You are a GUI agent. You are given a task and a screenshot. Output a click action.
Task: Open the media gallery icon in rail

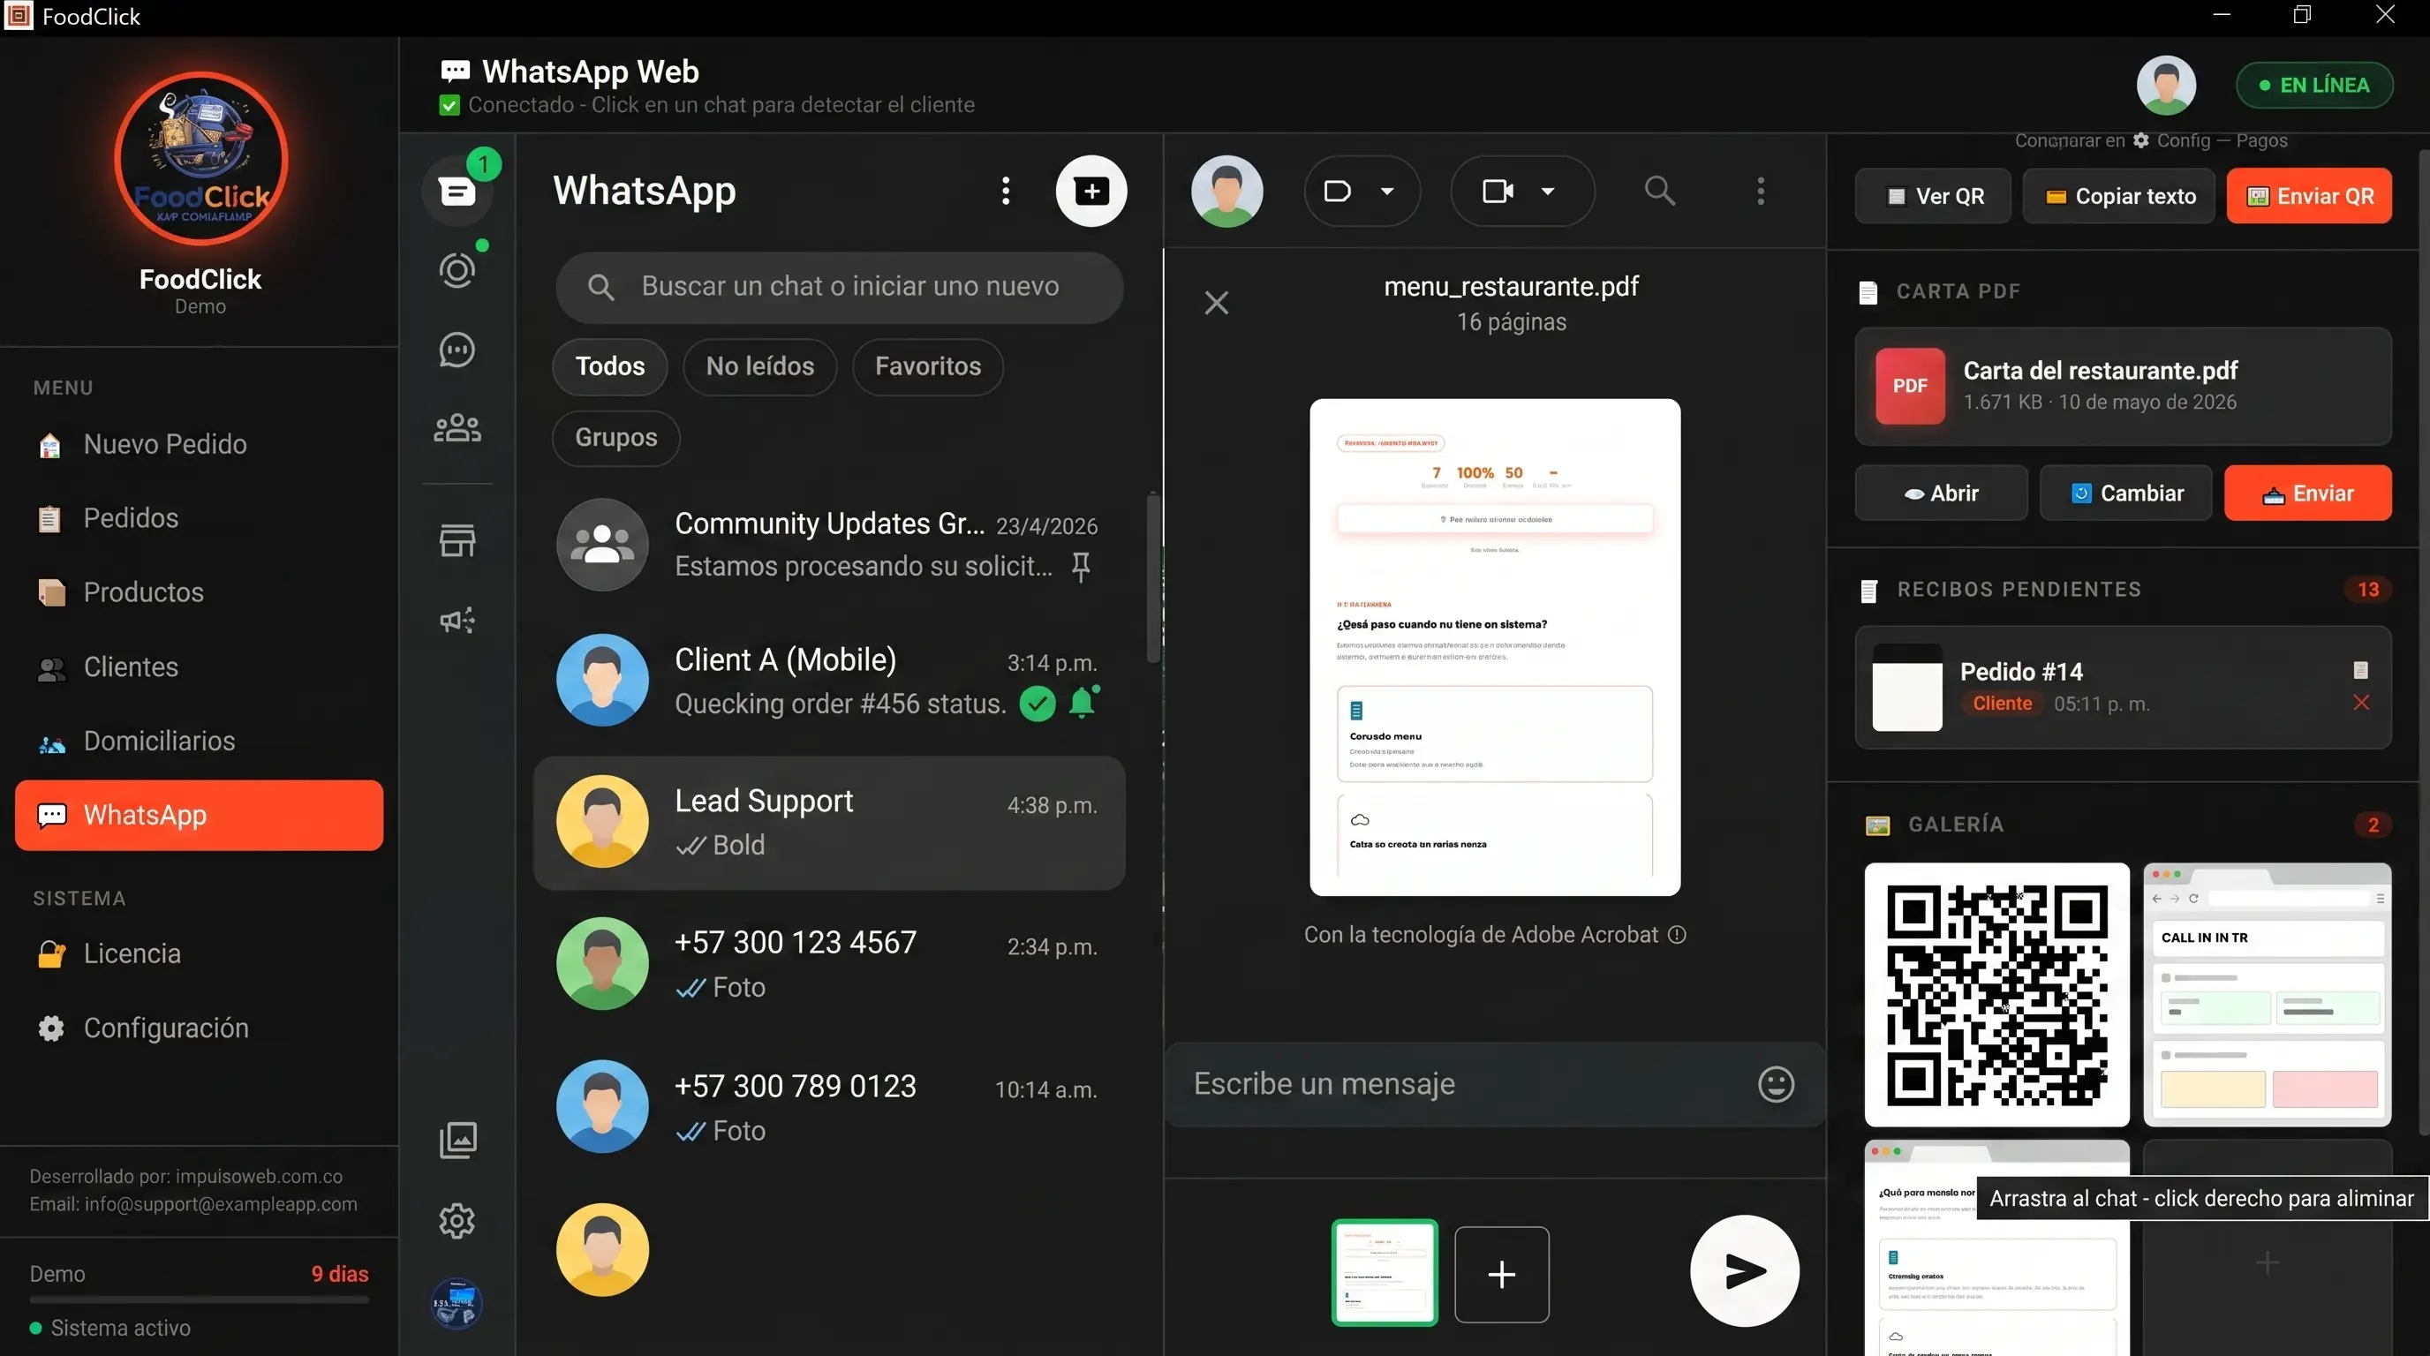point(457,1140)
